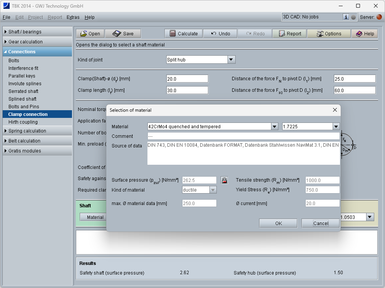Image resolution: width=385 pixels, height=288 pixels.
Task: Open the File menu
Action: tap(6, 17)
